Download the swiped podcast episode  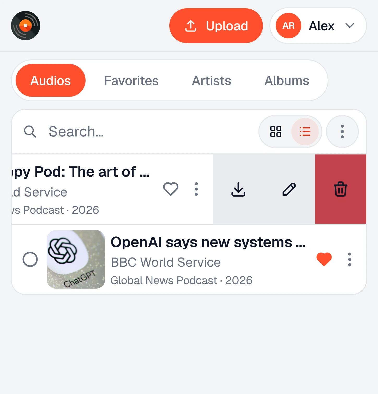point(238,189)
